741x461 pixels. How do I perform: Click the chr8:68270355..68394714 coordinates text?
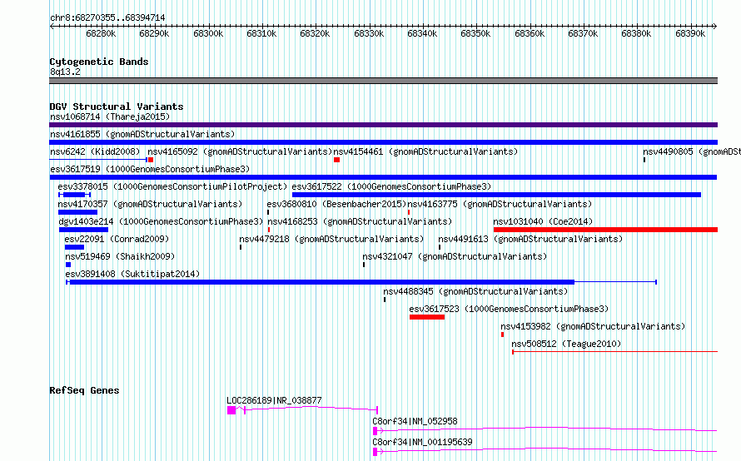(107, 17)
